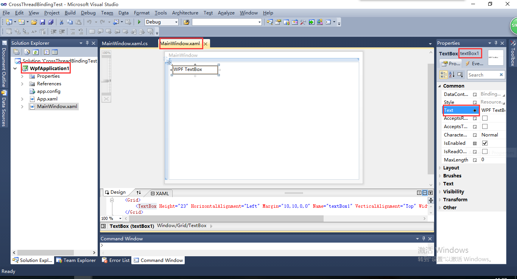Collapse the Common properties category
Viewport: 517px width, 279px height.
(440, 86)
